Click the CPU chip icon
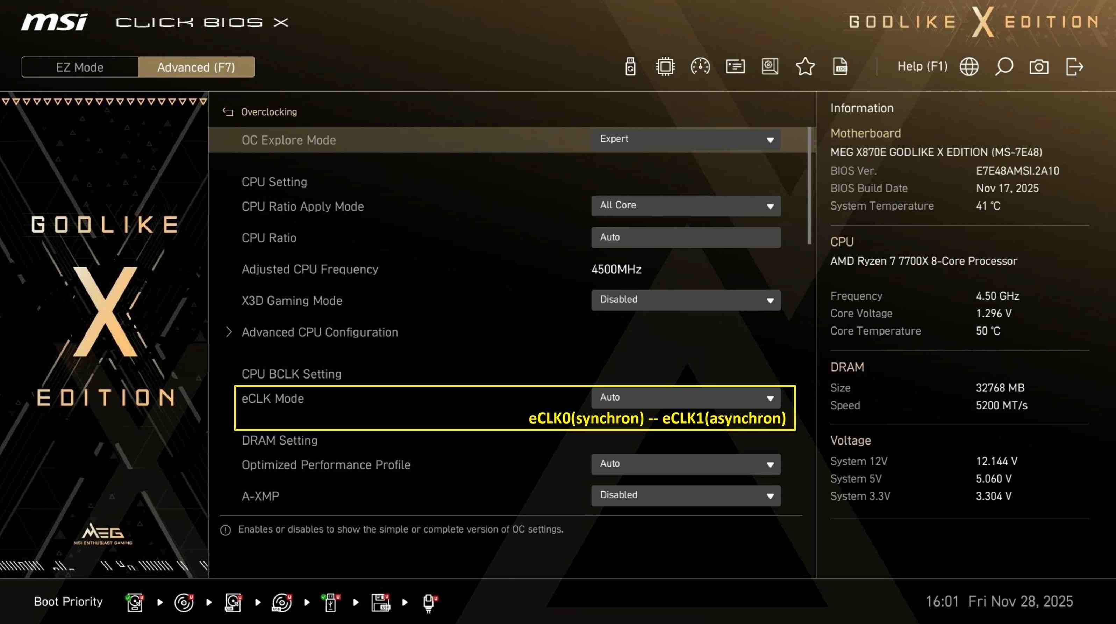Viewport: 1116px width, 624px height. (665, 67)
